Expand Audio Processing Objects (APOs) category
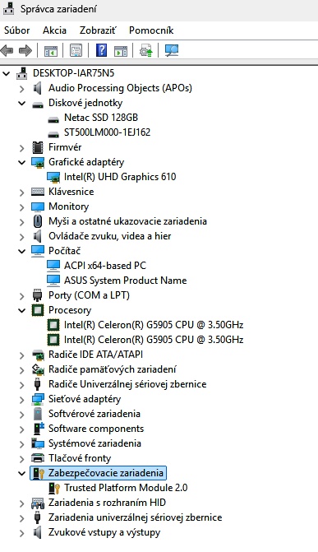This screenshot has height=552, width=318. pyautogui.click(x=22, y=88)
